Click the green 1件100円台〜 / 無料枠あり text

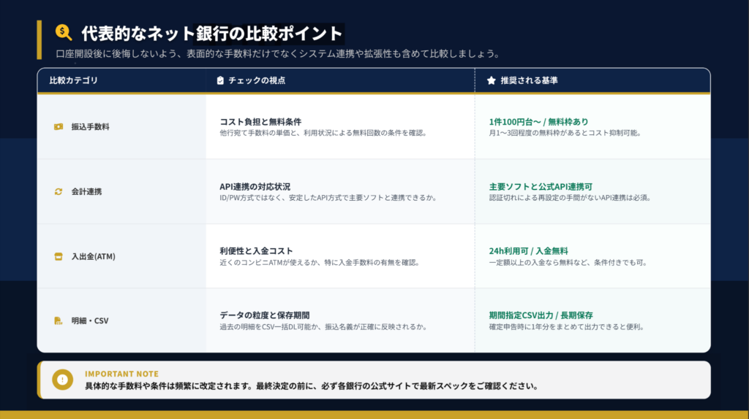pyautogui.click(x=538, y=122)
